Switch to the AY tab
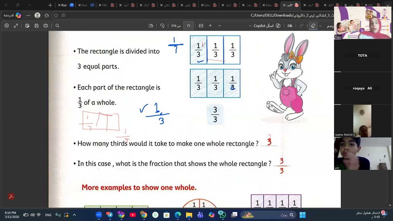 [x=107, y=5]
